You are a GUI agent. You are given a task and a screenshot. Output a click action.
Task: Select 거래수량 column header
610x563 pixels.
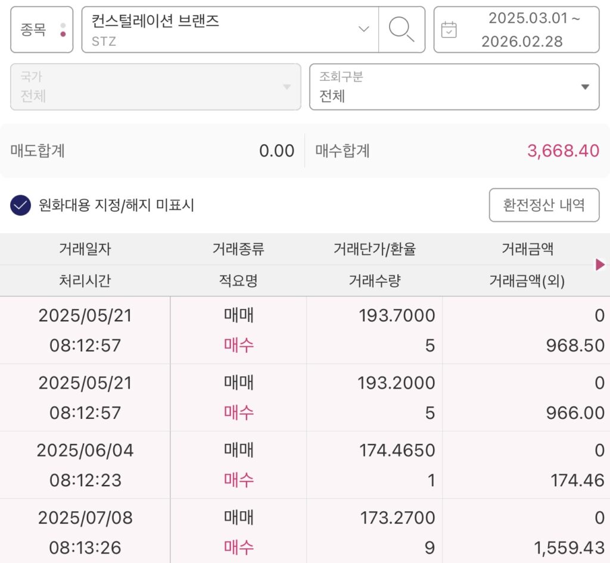(x=375, y=280)
